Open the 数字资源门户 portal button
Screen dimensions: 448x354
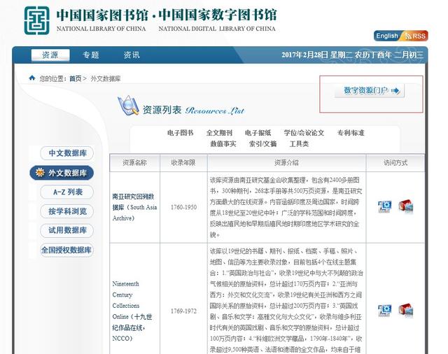[373, 91]
